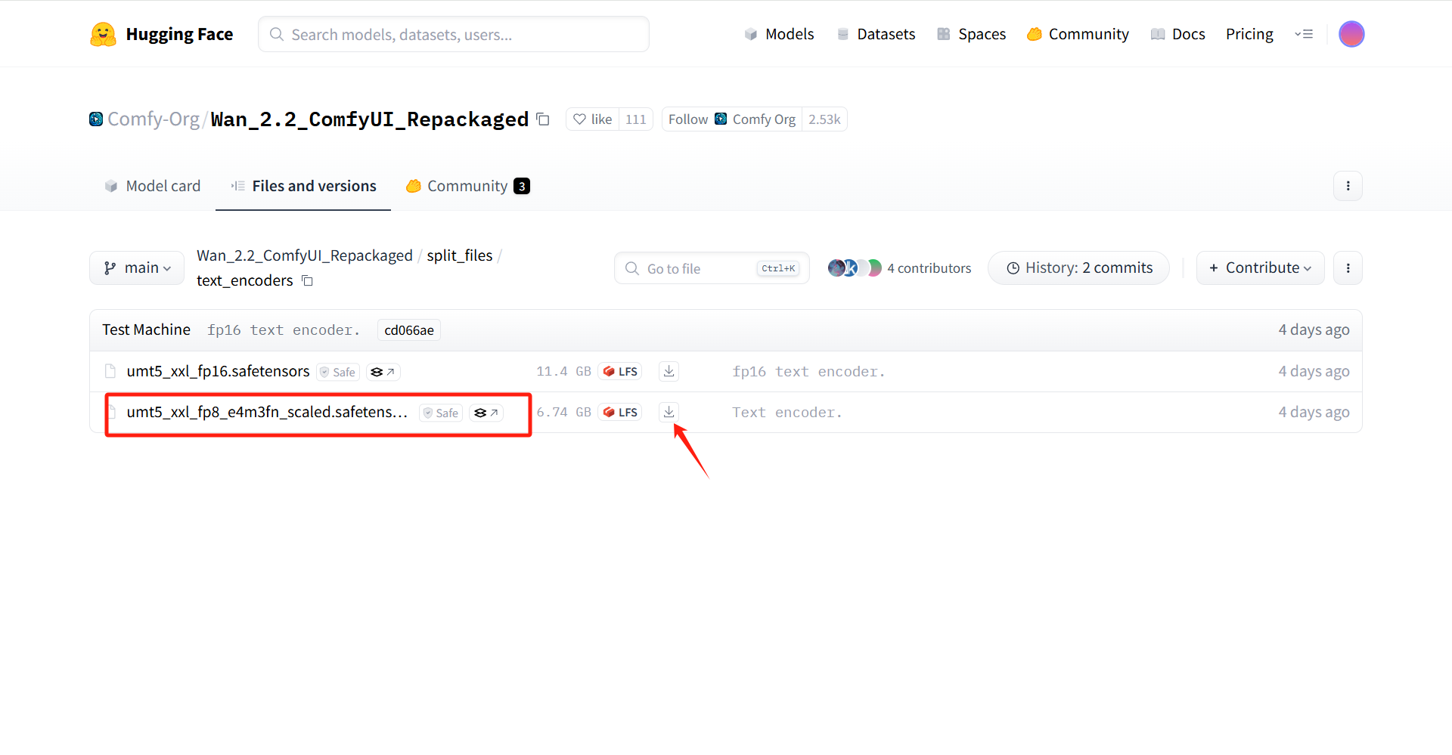Open the user profile avatar
Screen dimensions: 1452x755
pos(1351,34)
